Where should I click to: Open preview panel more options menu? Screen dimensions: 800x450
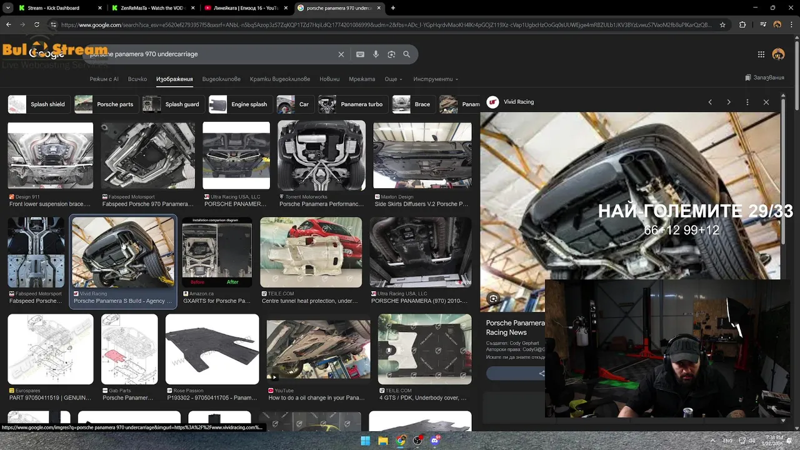tap(747, 102)
